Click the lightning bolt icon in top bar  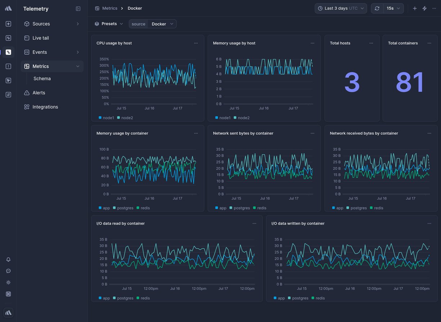tap(424, 8)
